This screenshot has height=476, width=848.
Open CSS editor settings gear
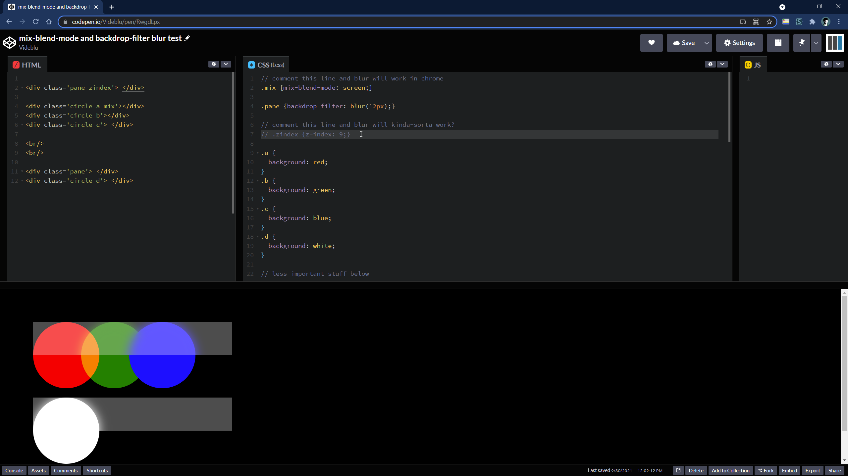pyautogui.click(x=710, y=64)
